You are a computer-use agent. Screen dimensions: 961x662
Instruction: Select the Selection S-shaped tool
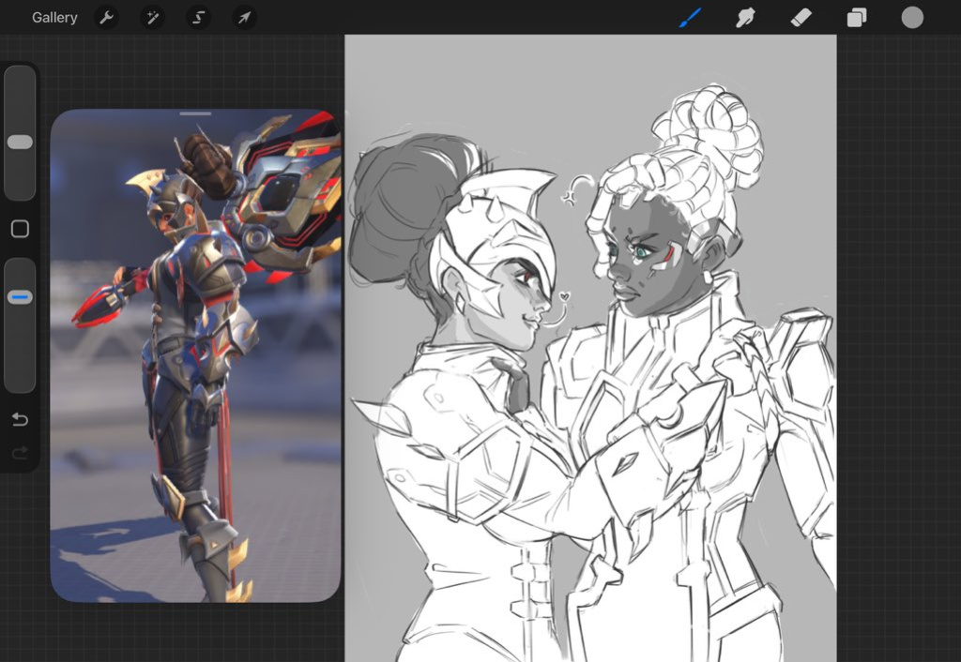pos(199,18)
